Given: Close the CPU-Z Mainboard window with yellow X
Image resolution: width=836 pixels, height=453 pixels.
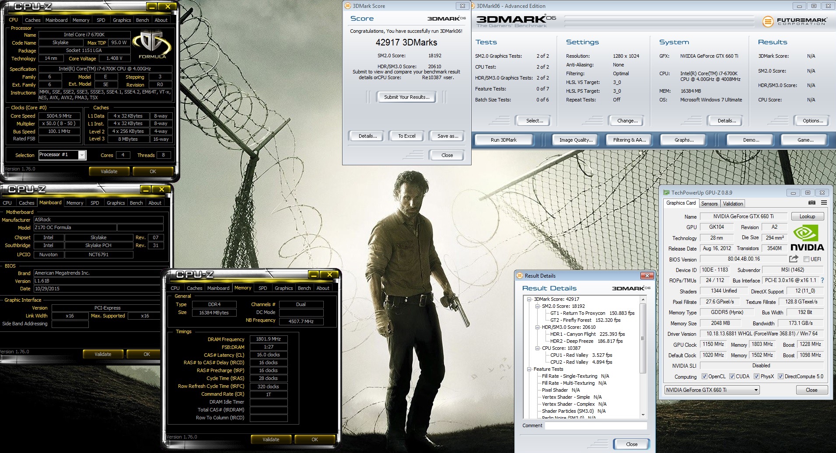Looking at the screenshot, I should click(161, 189).
